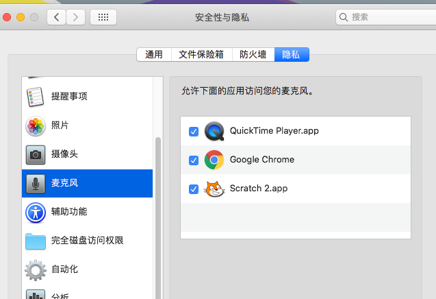436x299 pixels.
Task: Switch to the 通用 tab
Action: click(x=154, y=54)
